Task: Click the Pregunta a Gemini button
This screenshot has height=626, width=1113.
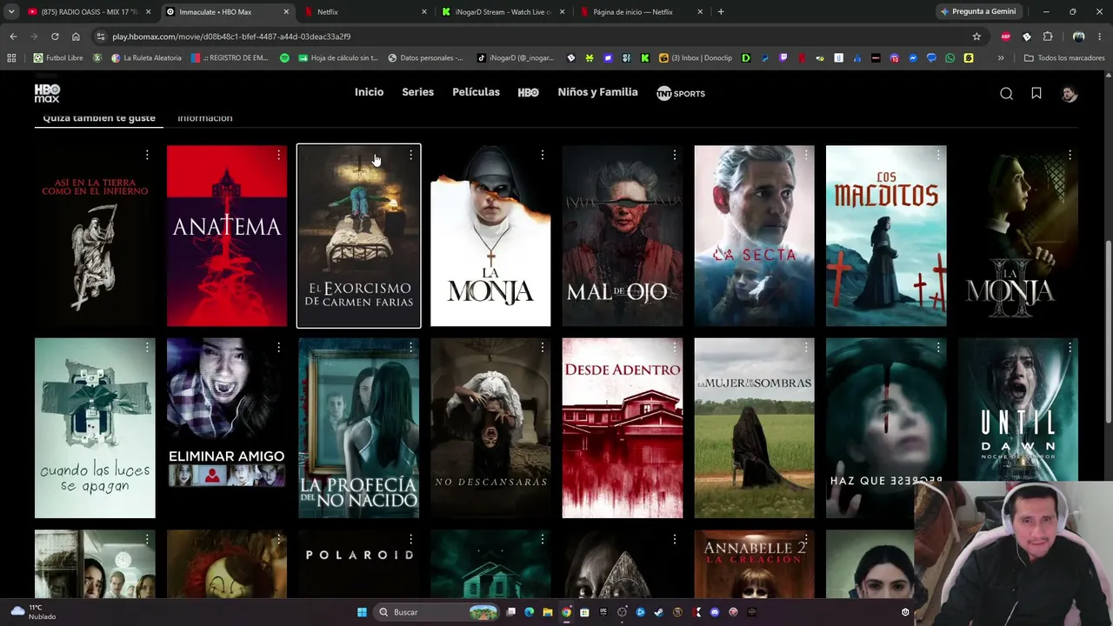Action: [x=977, y=12]
